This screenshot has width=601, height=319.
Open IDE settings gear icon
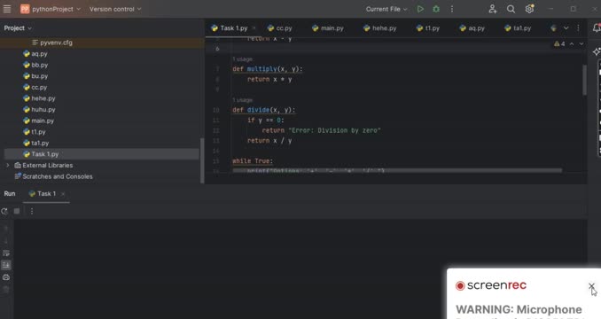pos(529,9)
